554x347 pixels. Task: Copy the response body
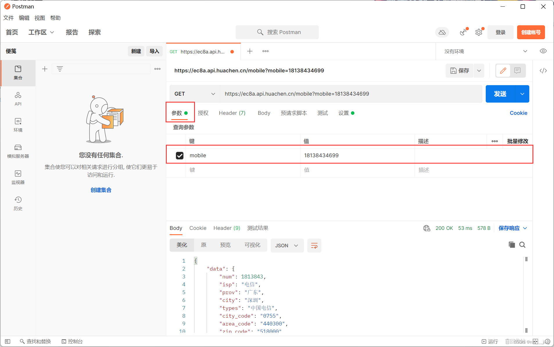(x=511, y=245)
